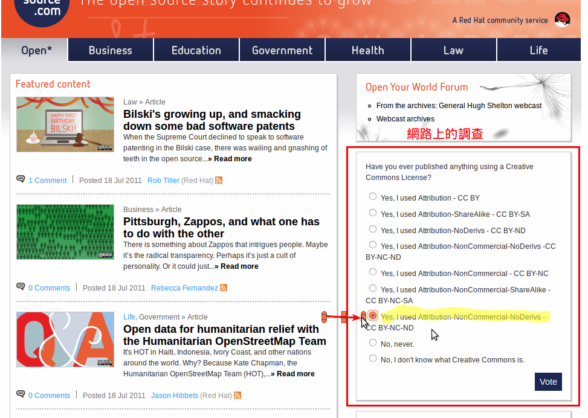The height and width of the screenshot is (418, 588).
Task: Click 'Posted 18 Jul 2011' under Bilski article
Action: click(110, 181)
